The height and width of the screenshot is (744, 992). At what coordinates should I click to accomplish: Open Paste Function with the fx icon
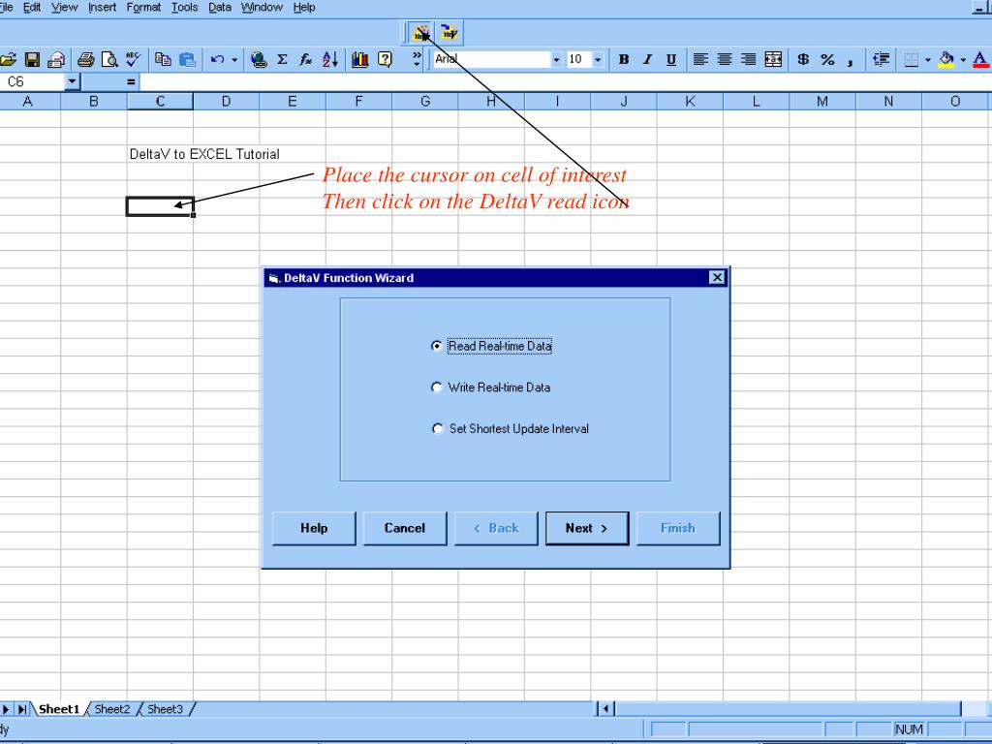[x=305, y=59]
